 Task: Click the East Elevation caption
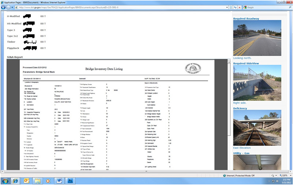tap(242, 148)
